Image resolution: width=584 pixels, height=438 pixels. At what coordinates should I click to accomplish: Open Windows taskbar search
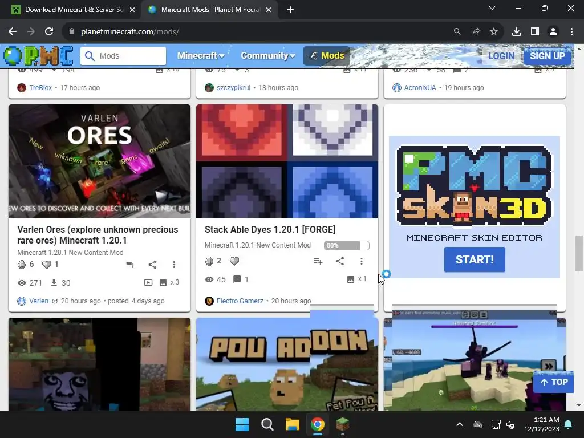coord(267,424)
